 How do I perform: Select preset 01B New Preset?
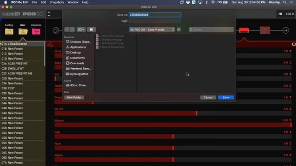pyautogui.click(x=22, y=49)
